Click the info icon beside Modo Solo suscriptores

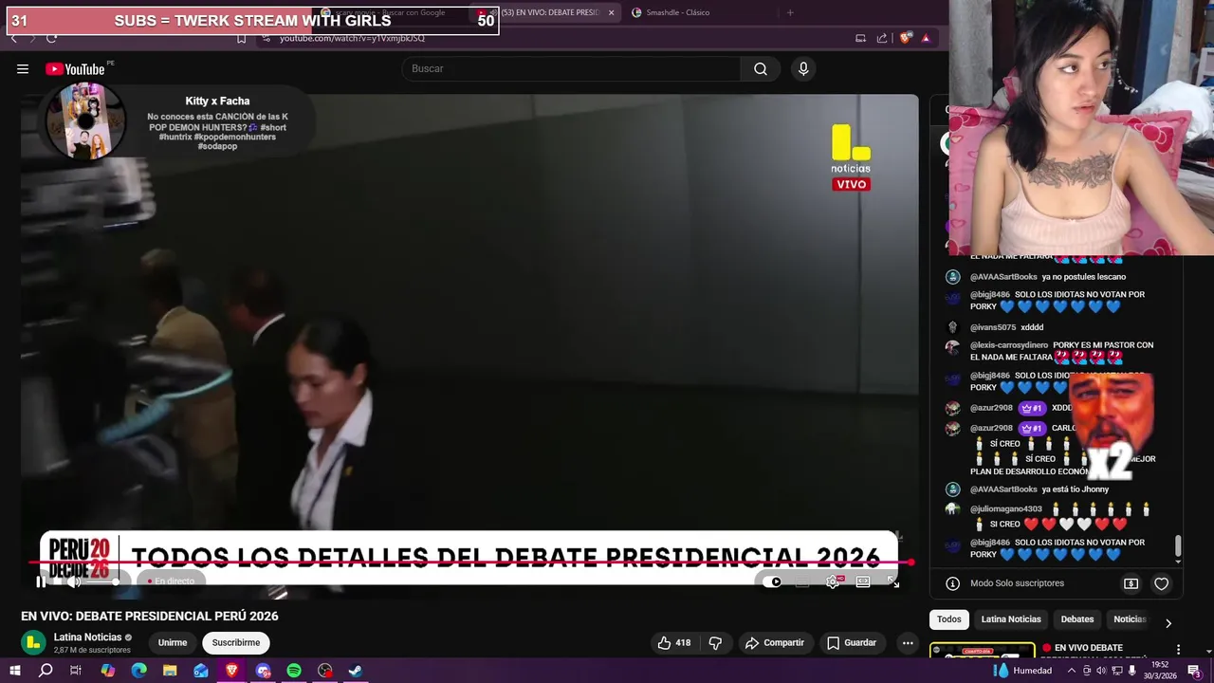(x=953, y=583)
